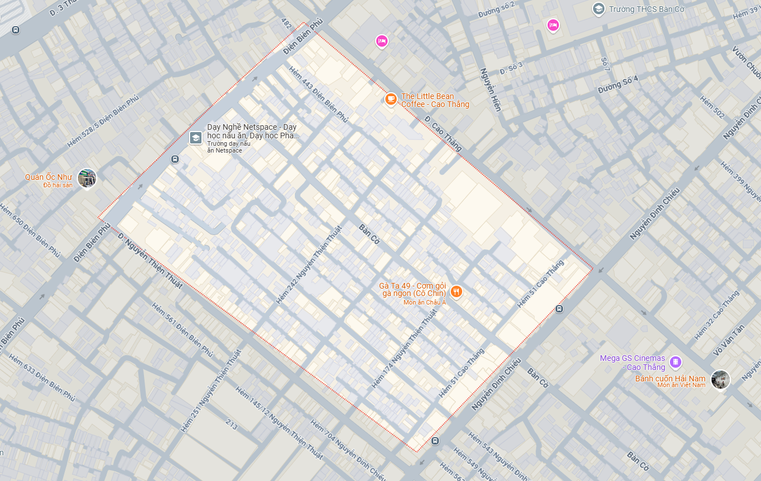The height and width of the screenshot is (481, 761).
Task: Click the 'Hẻm 443 Điện Biên Phủ' street label
Action: pyautogui.click(x=318, y=94)
